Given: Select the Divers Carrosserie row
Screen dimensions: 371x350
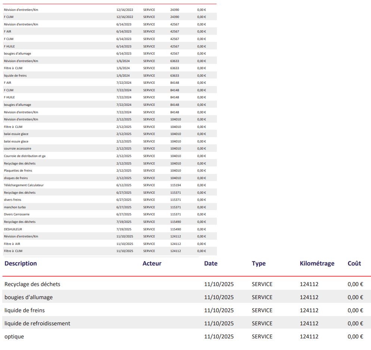Looking at the screenshot, I should coord(110,214).
